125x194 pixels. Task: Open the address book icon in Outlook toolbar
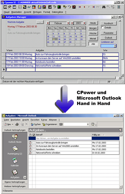(x=61, y=124)
